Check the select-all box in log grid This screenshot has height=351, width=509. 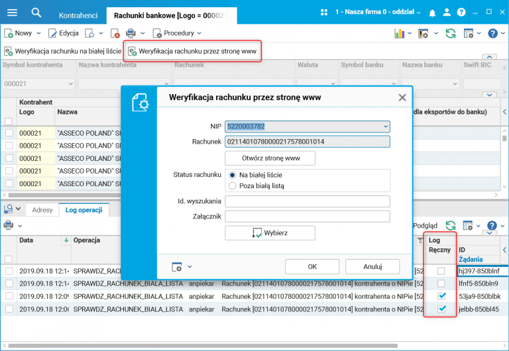pos(9,259)
